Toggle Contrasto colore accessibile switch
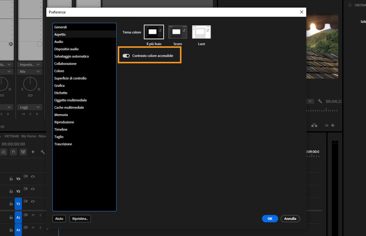366x236 pixels. (126, 56)
